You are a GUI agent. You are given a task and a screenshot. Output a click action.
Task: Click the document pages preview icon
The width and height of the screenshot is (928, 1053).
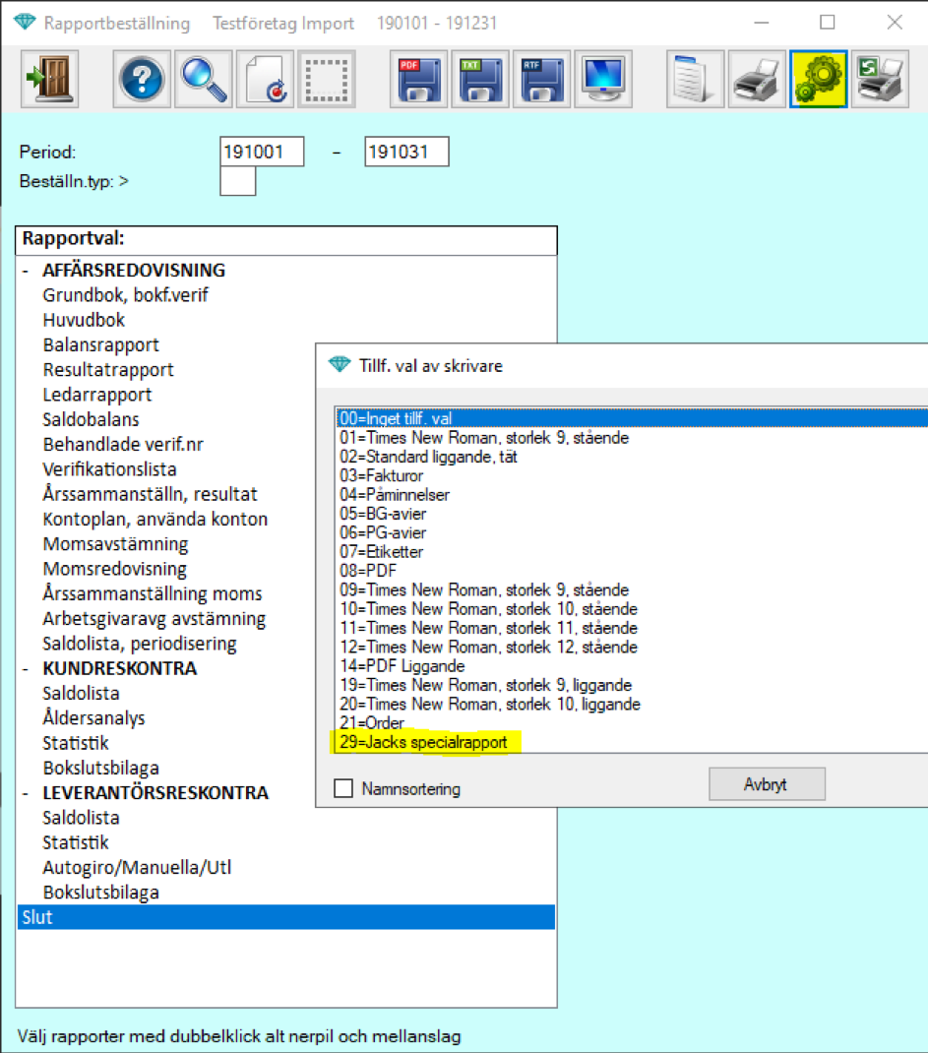[695, 80]
